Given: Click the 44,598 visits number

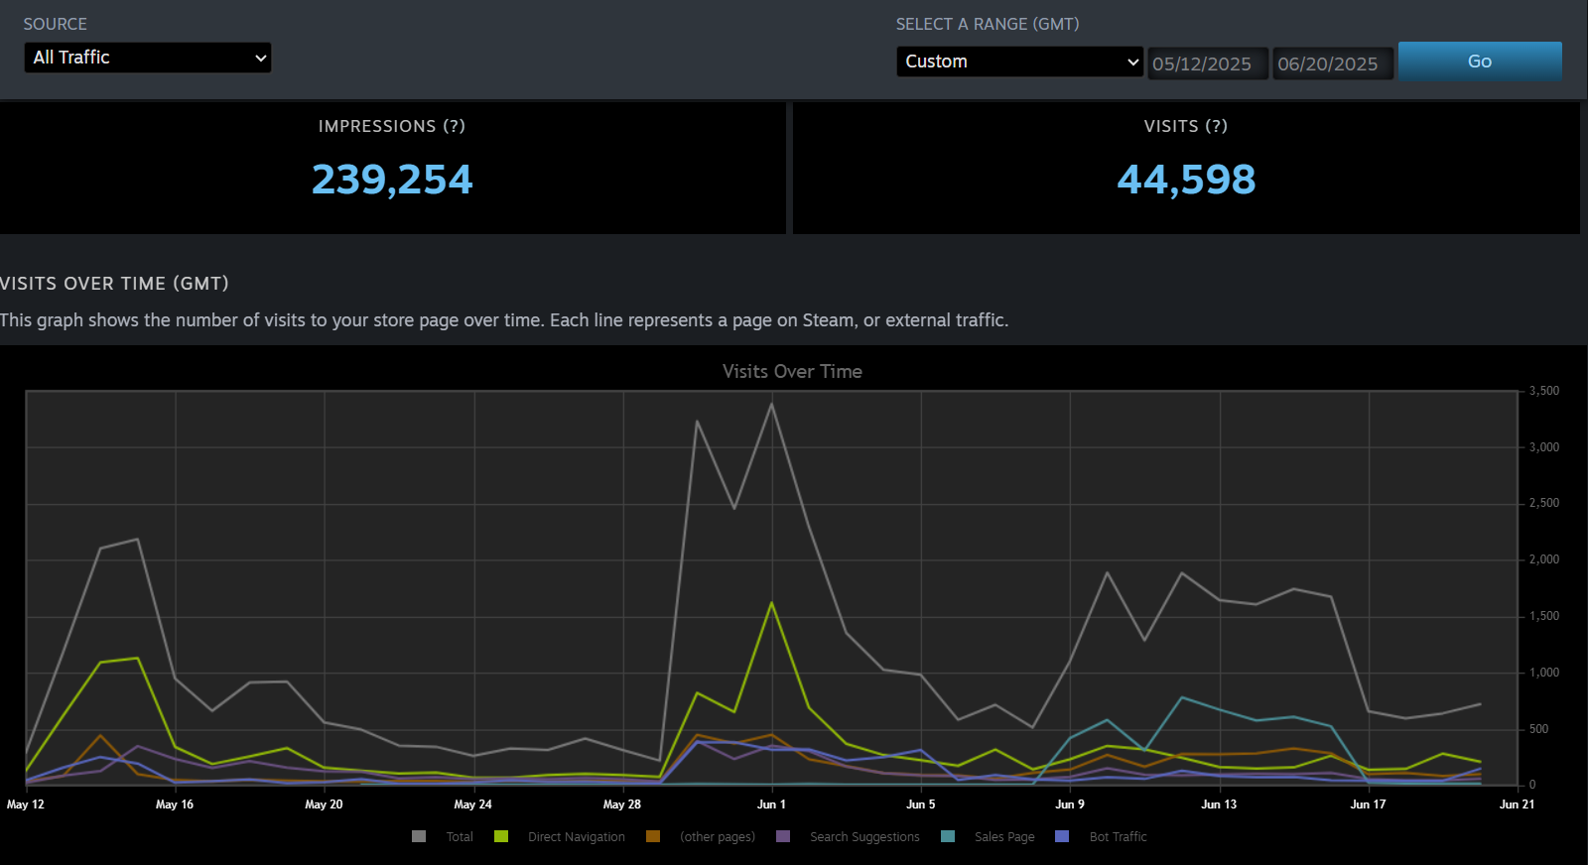Looking at the screenshot, I should click(1186, 180).
